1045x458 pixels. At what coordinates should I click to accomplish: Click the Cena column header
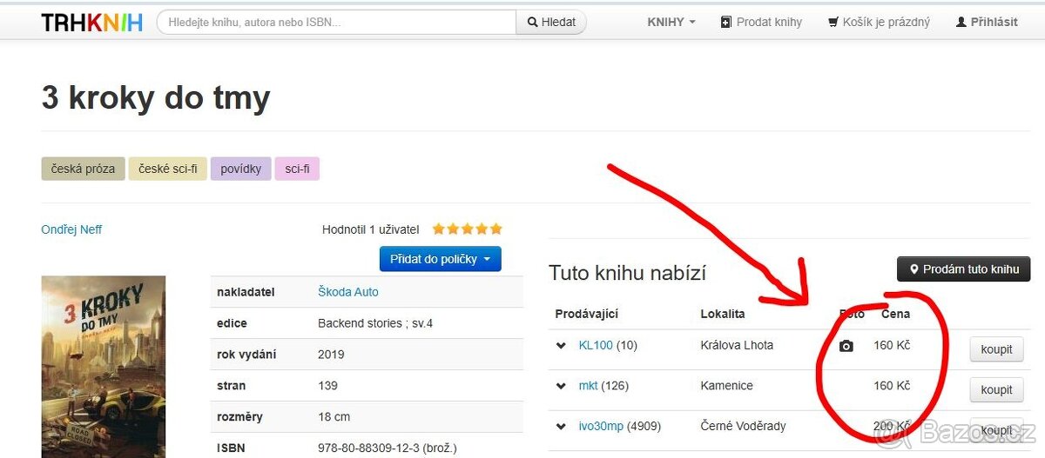895,314
